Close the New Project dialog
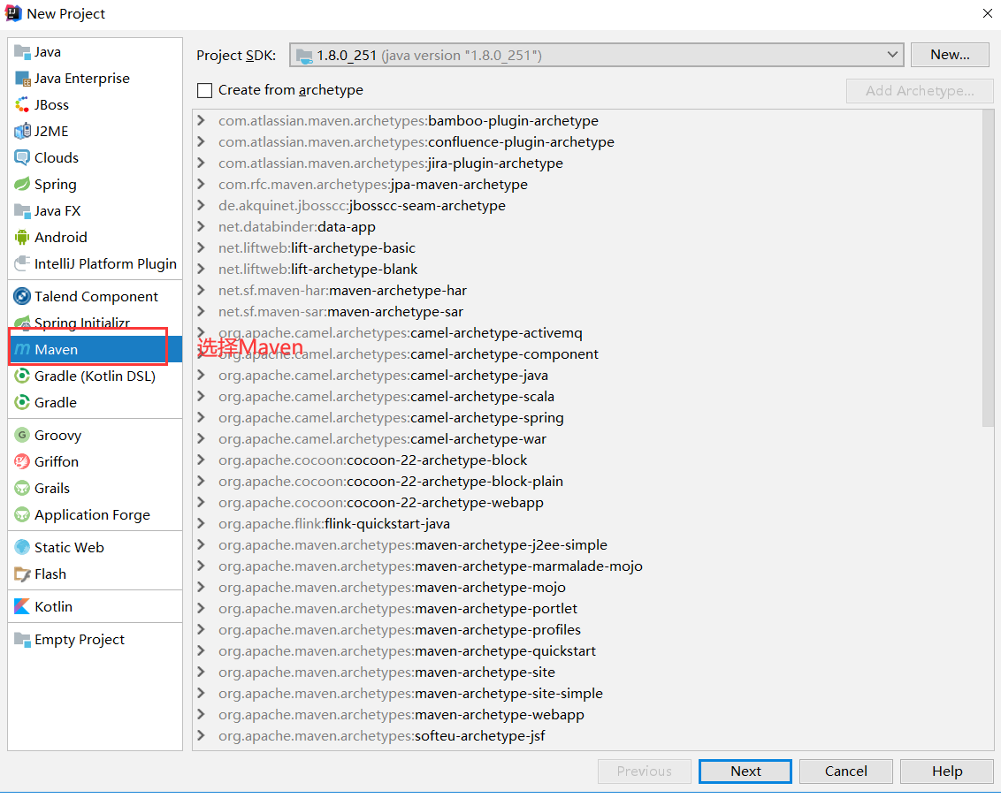The width and height of the screenshot is (1001, 798). [987, 13]
